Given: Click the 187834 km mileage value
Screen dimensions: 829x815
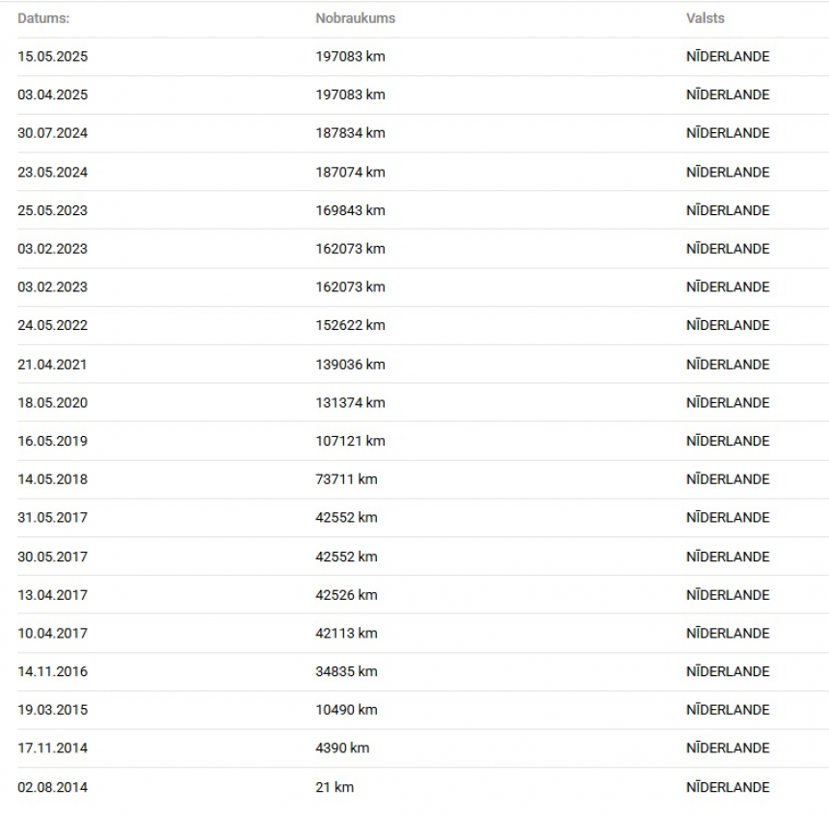Looking at the screenshot, I should point(350,133).
